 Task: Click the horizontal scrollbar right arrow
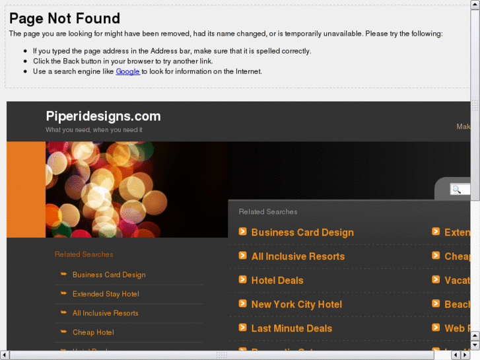pyautogui.click(x=466, y=355)
